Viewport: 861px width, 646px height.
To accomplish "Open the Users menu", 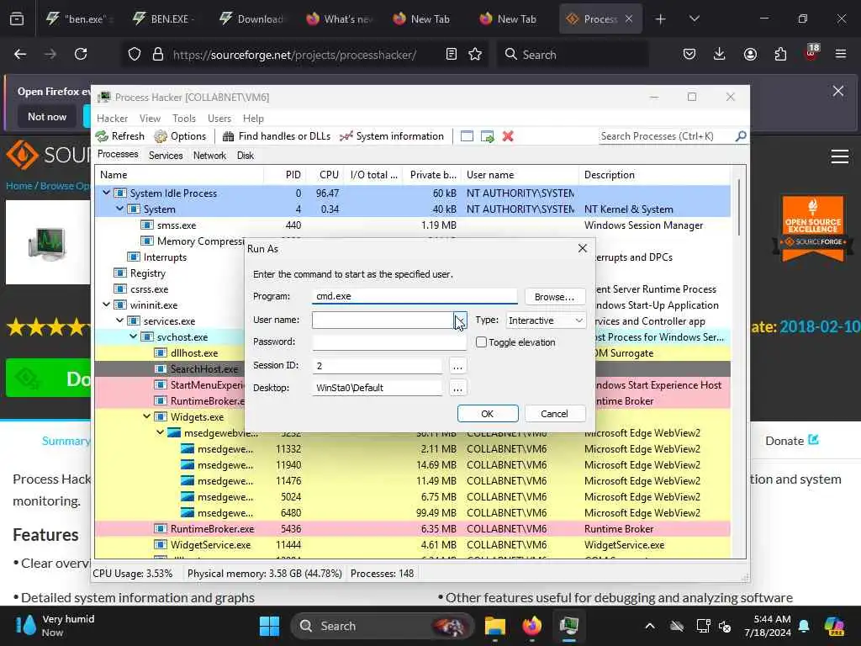I will point(219,119).
